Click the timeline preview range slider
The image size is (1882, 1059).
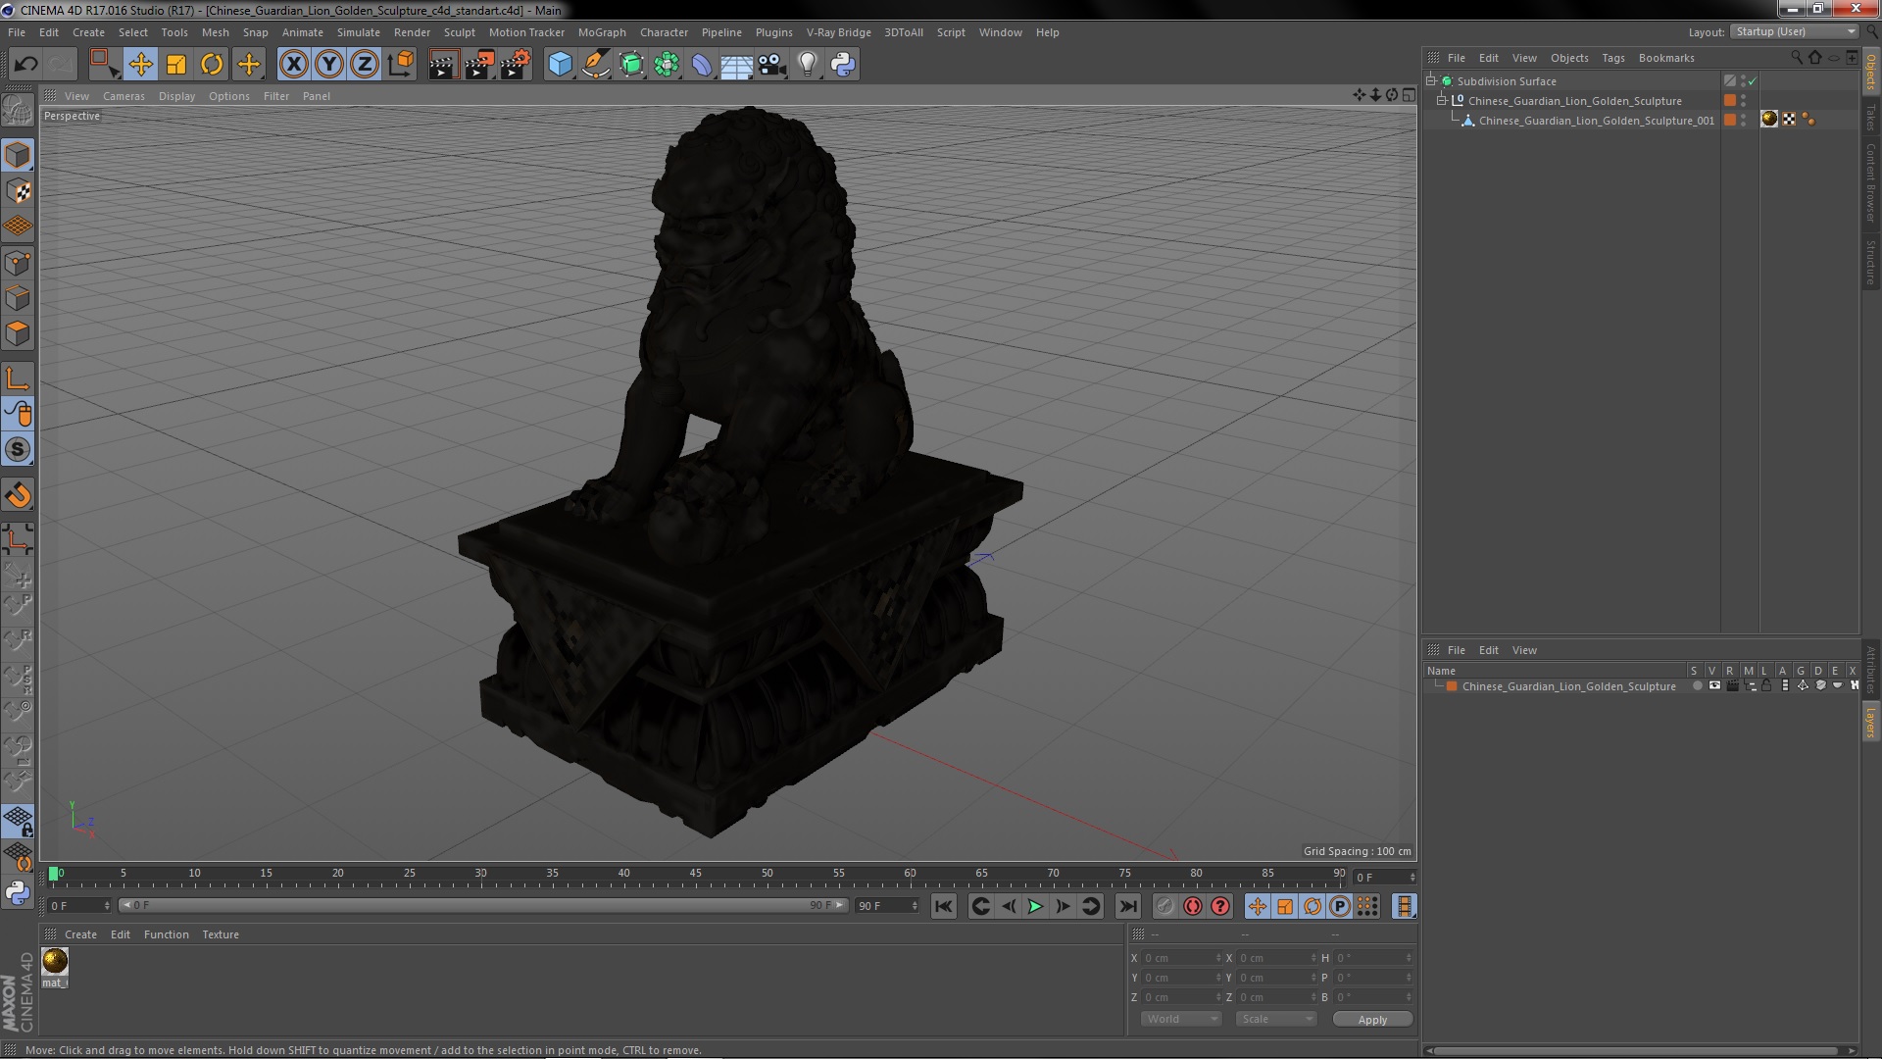(x=483, y=905)
